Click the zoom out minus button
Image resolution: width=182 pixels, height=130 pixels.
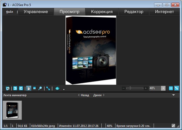click(124, 88)
